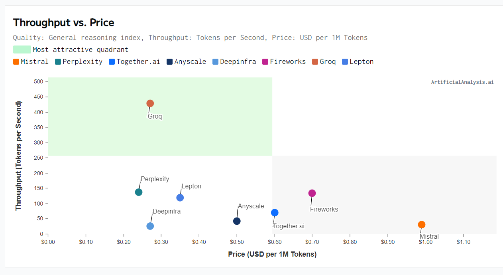Click the Price axis title label
Image resolution: width=503 pixels, height=275 pixels.
click(x=272, y=254)
